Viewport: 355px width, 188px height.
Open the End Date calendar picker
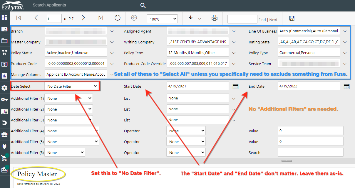(x=346, y=86)
